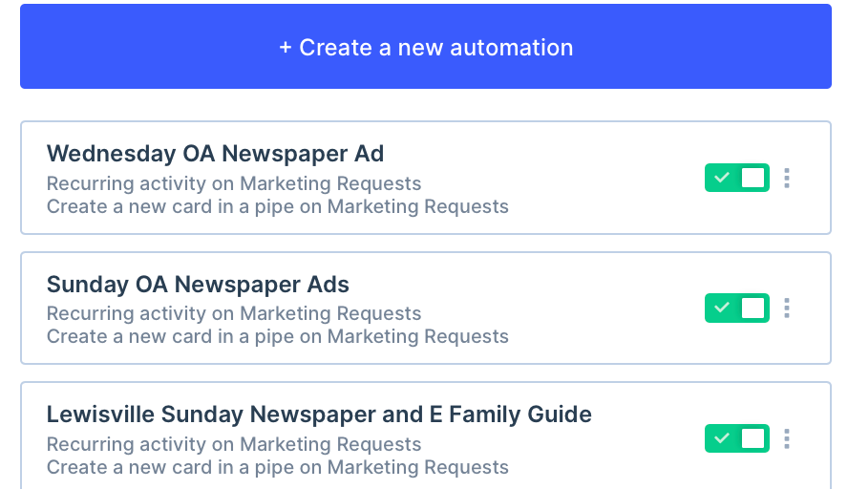Click the Create a new automation button
Screen dimensions: 848x489
[426, 47]
